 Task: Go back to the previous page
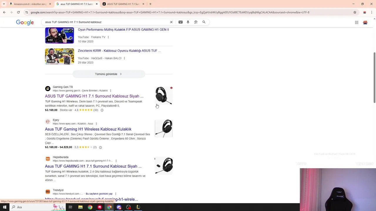point(4,12)
